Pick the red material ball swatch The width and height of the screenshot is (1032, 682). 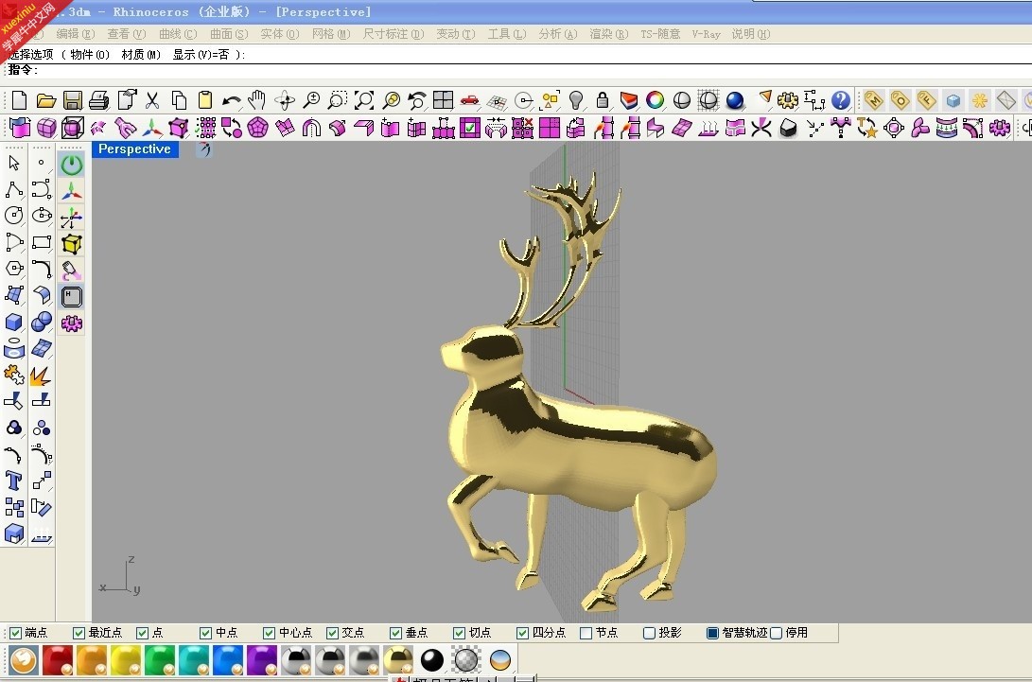coord(58,660)
